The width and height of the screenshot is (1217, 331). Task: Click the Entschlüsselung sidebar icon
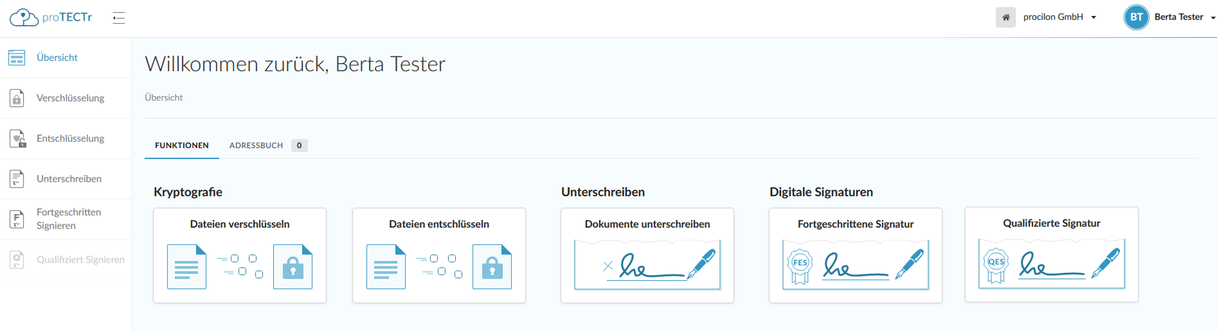tap(17, 138)
